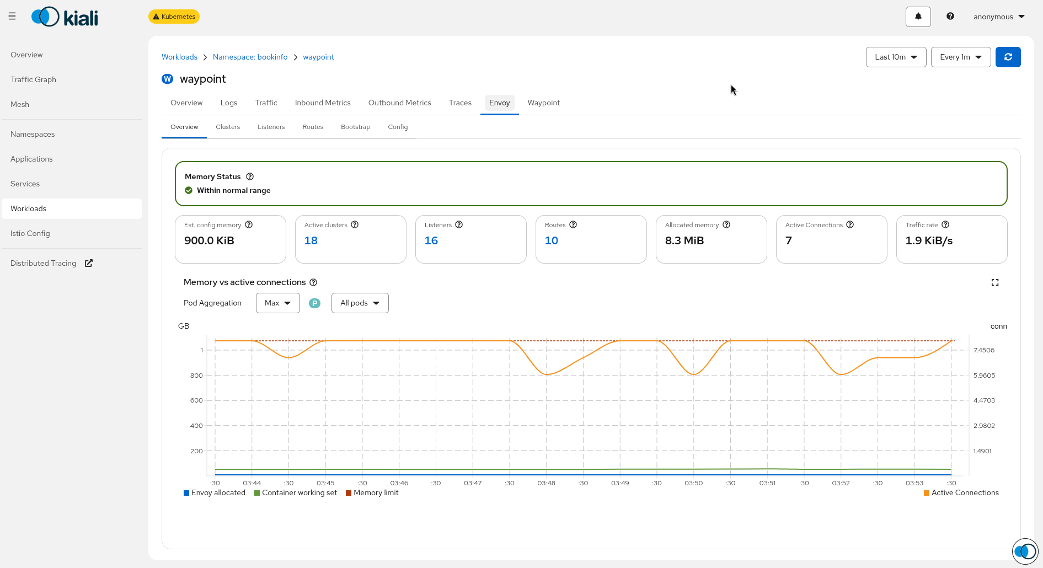Screen dimensions: 1043x568
Task: Open the All pods dropdown
Action: click(x=360, y=303)
